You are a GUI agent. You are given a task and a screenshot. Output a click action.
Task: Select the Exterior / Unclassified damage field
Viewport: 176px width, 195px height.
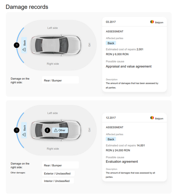tap(58, 173)
